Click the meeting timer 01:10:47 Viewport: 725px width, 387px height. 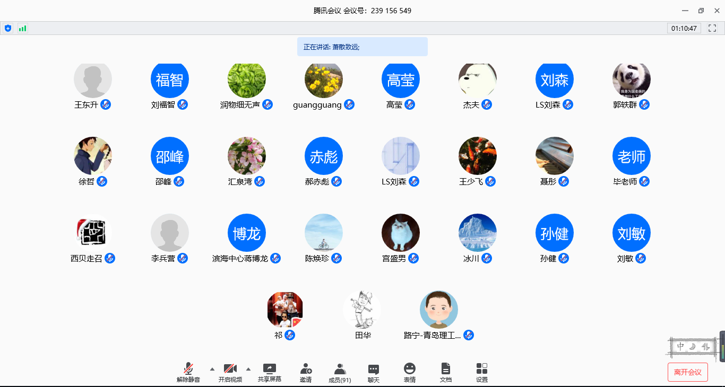[684, 28]
